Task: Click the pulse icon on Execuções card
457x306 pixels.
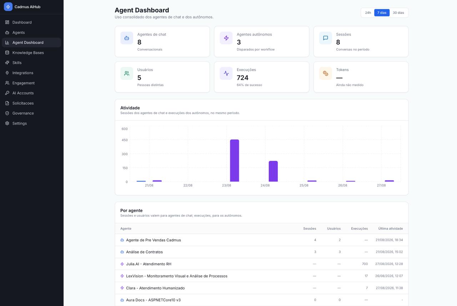Action: [x=226, y=73]
